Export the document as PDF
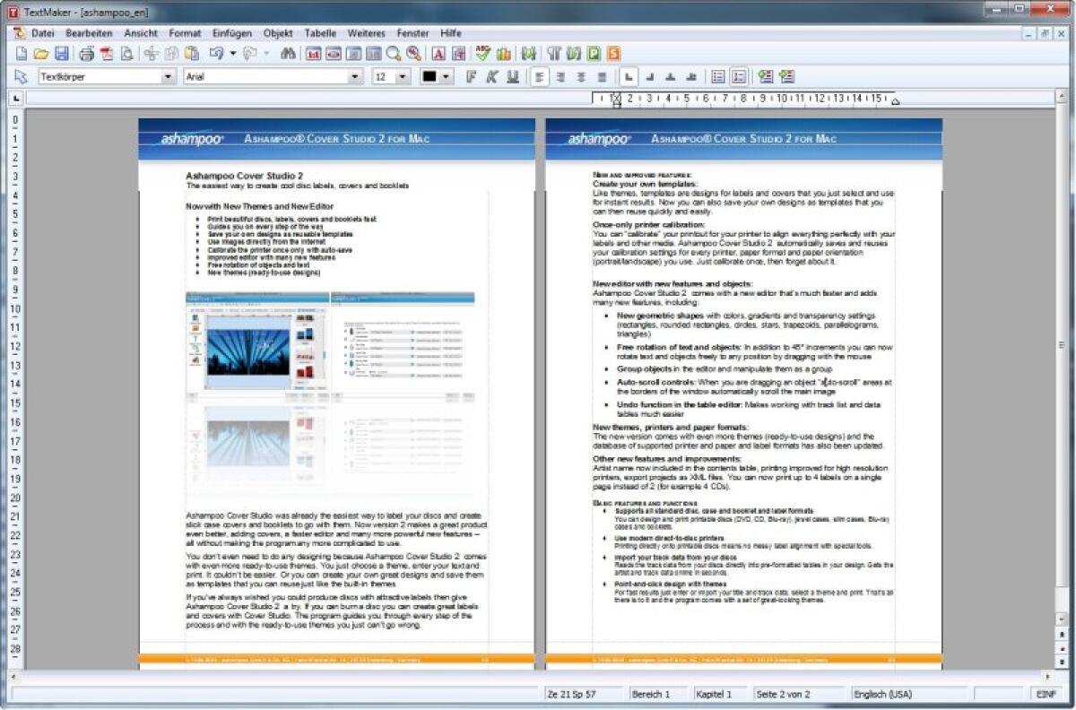 click(107, 53)
